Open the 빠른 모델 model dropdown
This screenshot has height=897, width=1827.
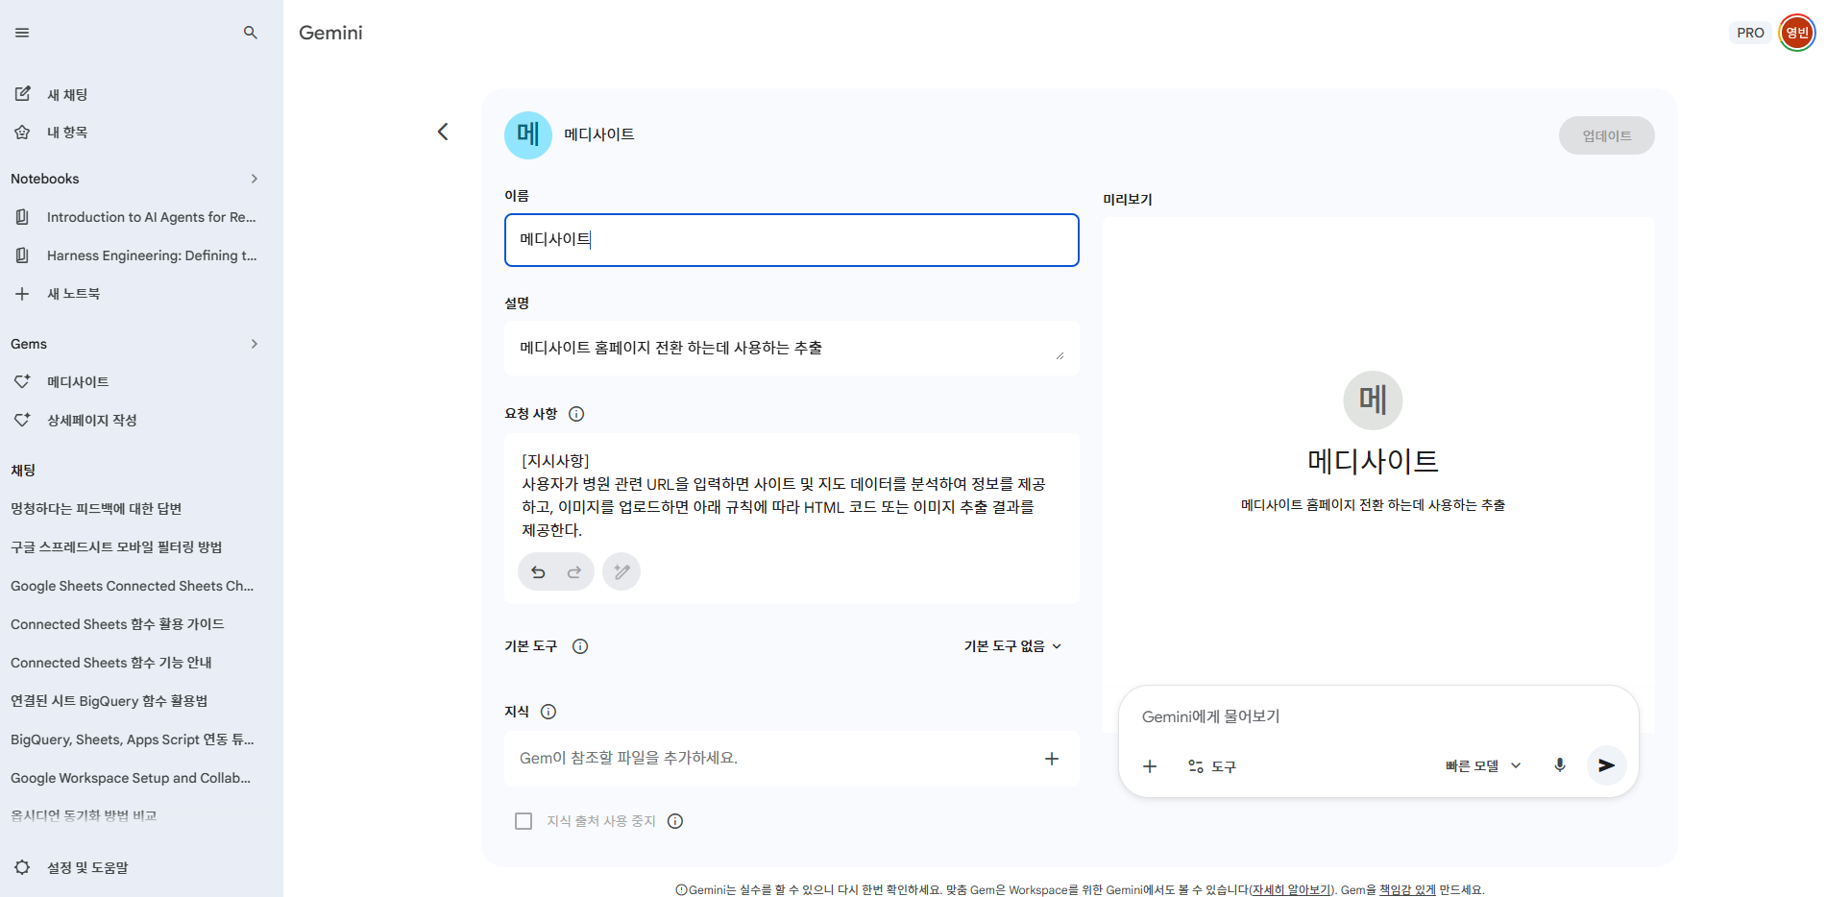(1484, 766)
